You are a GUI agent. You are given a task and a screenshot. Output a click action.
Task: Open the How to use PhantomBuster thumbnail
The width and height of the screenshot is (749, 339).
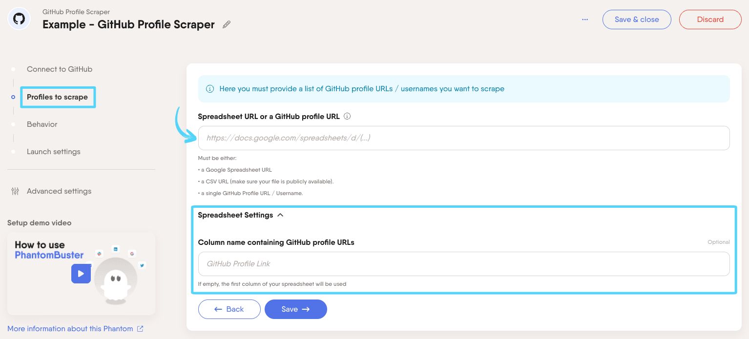pyautogui.click(x=81, y=274)
